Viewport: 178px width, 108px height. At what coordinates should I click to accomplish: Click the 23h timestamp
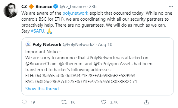pos(93,7)
